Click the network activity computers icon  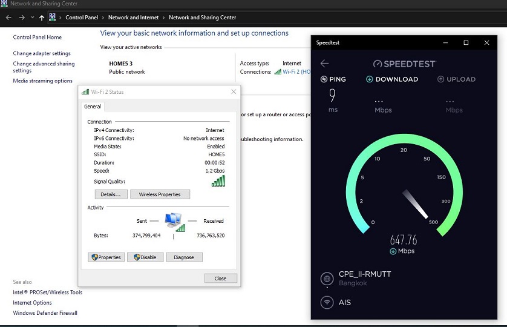click(175, 222)
